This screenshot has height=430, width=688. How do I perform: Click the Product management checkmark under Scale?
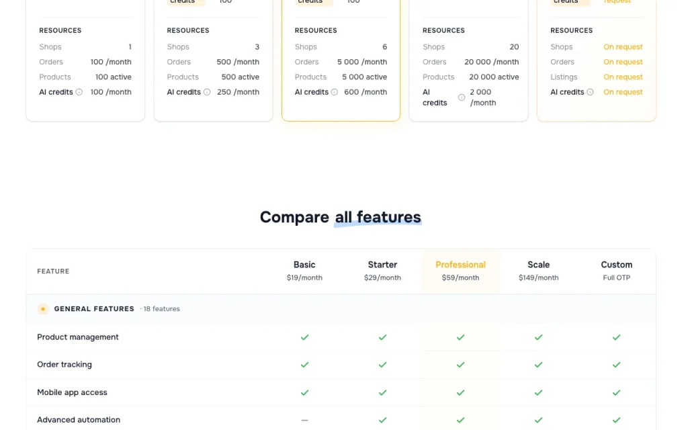[x=538, y=337]
